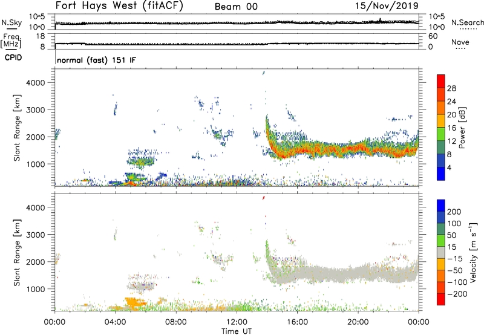The height and width of the screenshot is (335, 484).
Task: Click the 20:00 time tick label
Action: pyautogui.click(x=358, y=322)
